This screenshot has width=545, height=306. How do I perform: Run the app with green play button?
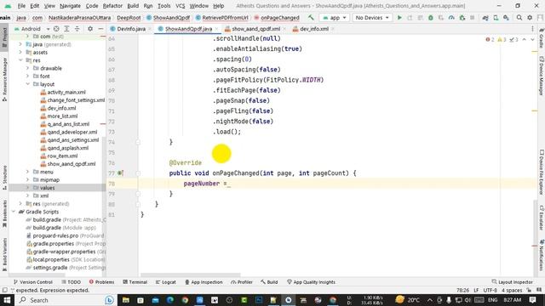[399, 17]
